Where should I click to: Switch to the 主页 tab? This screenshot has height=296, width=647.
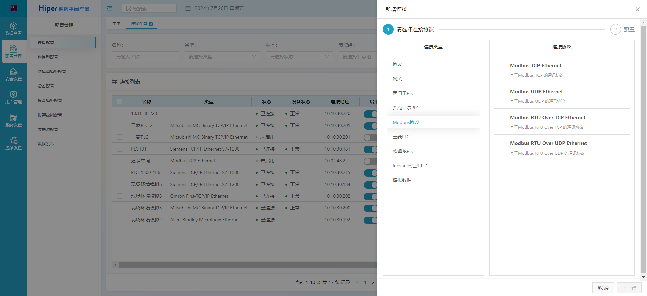click(116, 24)
